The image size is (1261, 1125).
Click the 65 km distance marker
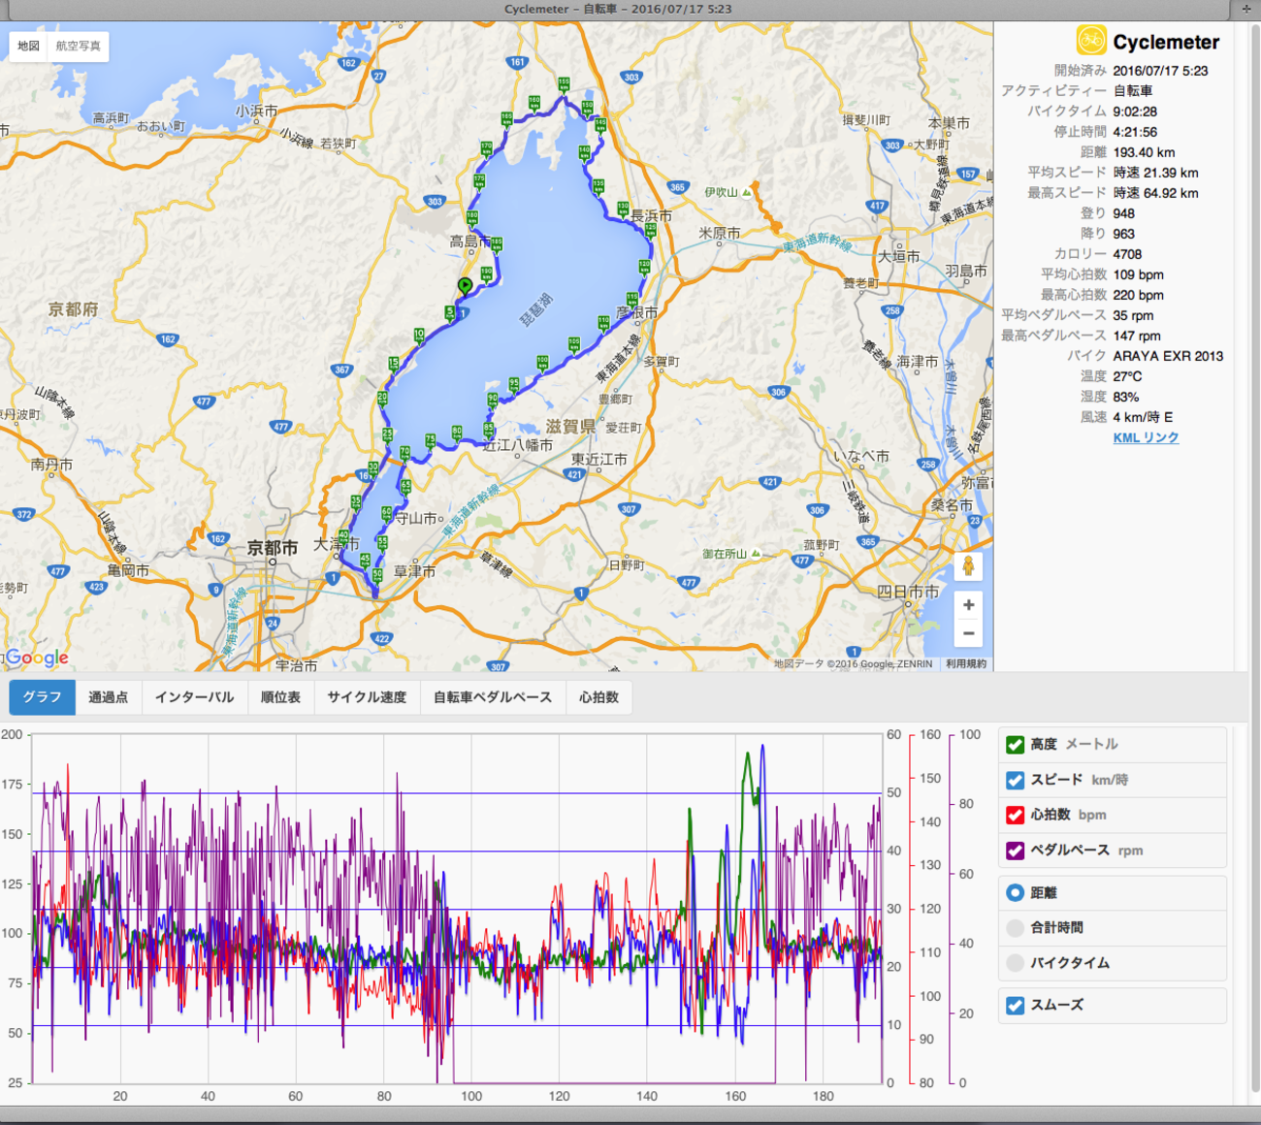pos(405,486)
